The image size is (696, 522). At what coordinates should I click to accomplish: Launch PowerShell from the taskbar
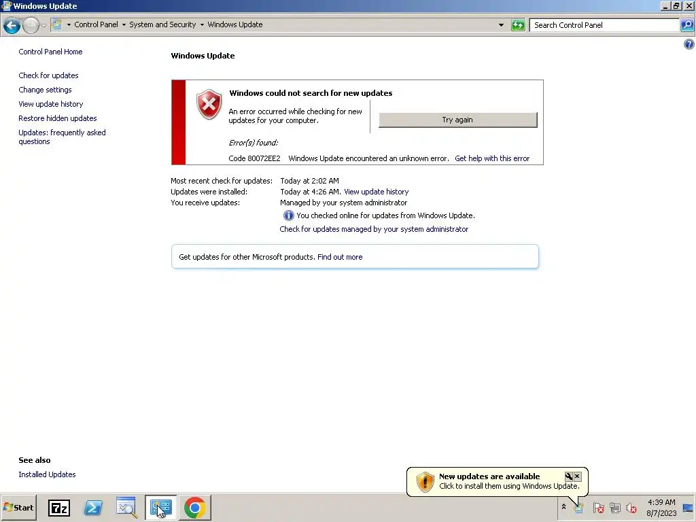pos(92,508)
